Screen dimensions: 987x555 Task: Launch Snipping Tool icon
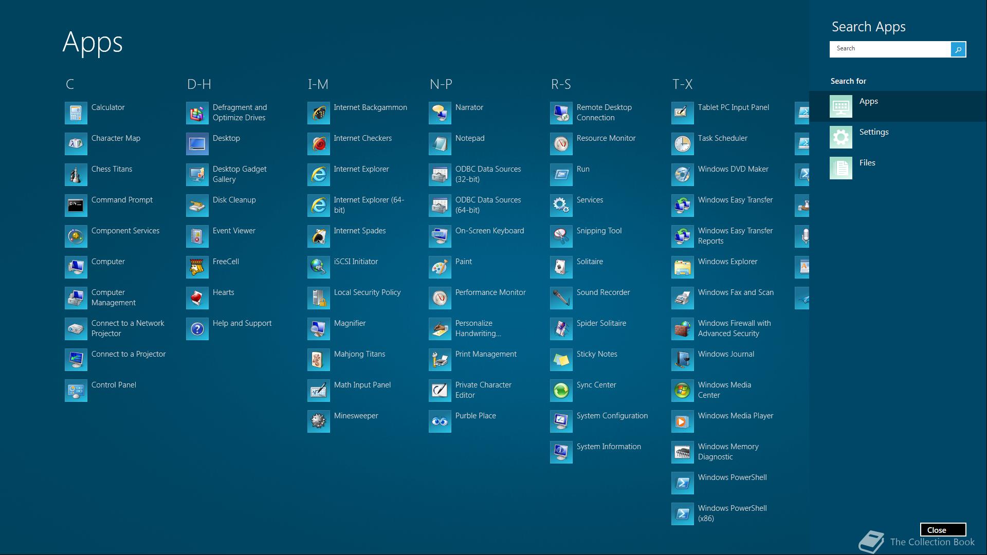pyautogui.click(x=561, y=236)
